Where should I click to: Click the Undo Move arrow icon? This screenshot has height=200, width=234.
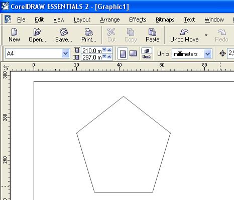click(x=184, y=32)
